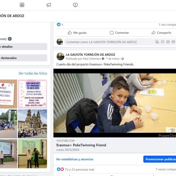
Task: Click Me gusta thumbs-up button
Action: (x=77, y=33)
